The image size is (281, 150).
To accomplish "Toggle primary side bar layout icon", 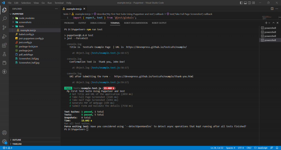I will pos(241,3).
